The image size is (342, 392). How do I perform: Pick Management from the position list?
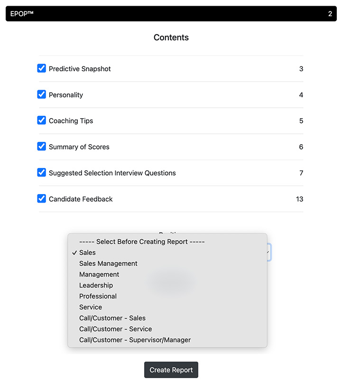(x=99, y=274)
